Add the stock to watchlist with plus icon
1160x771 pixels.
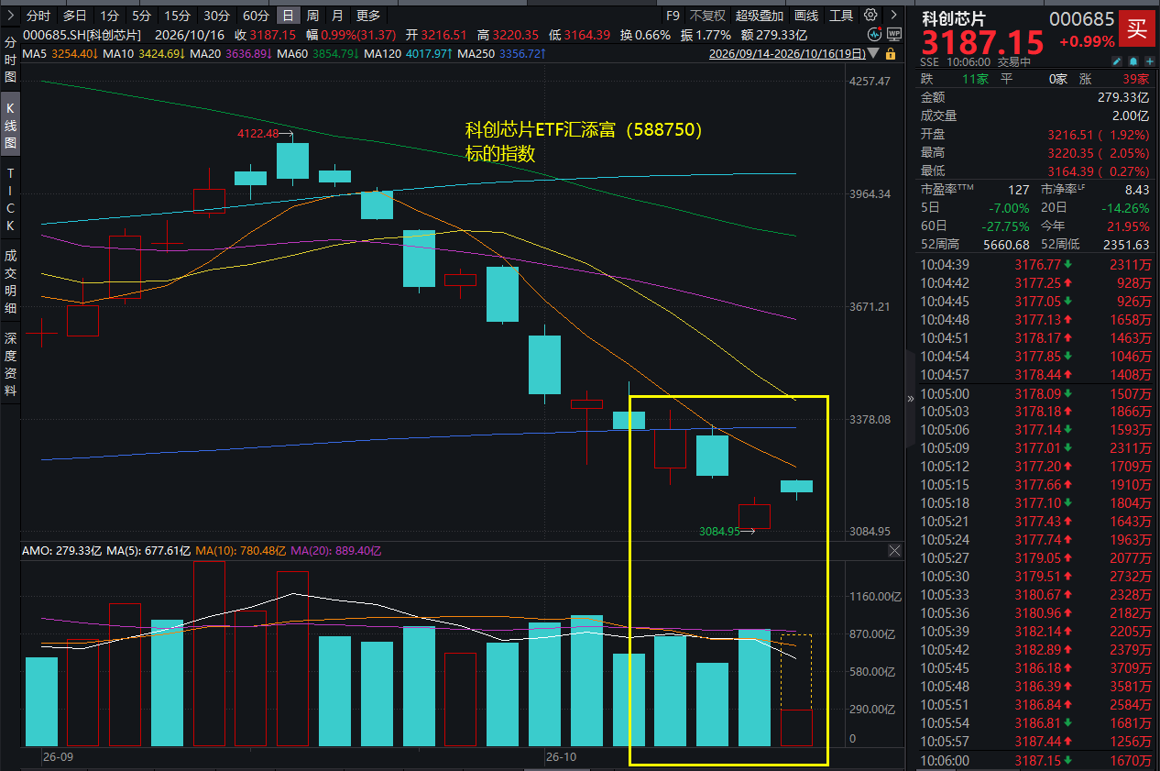[x=1150, y=61]
